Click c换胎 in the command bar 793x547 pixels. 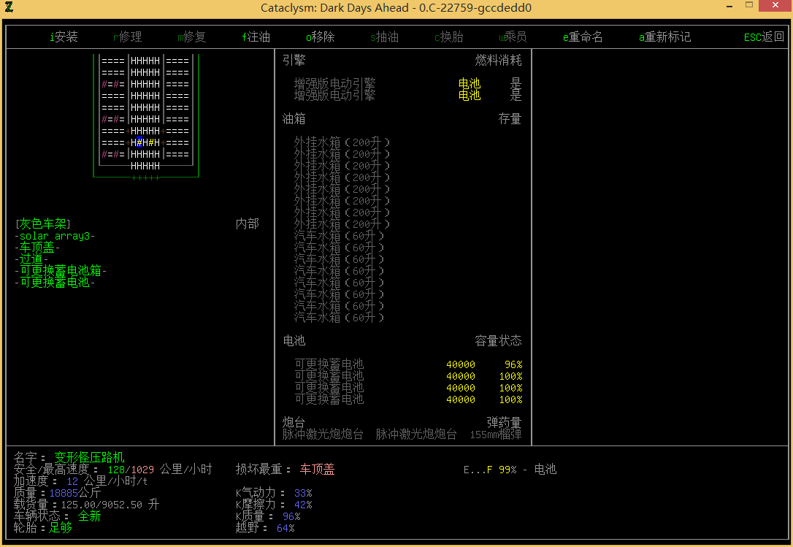448,37
